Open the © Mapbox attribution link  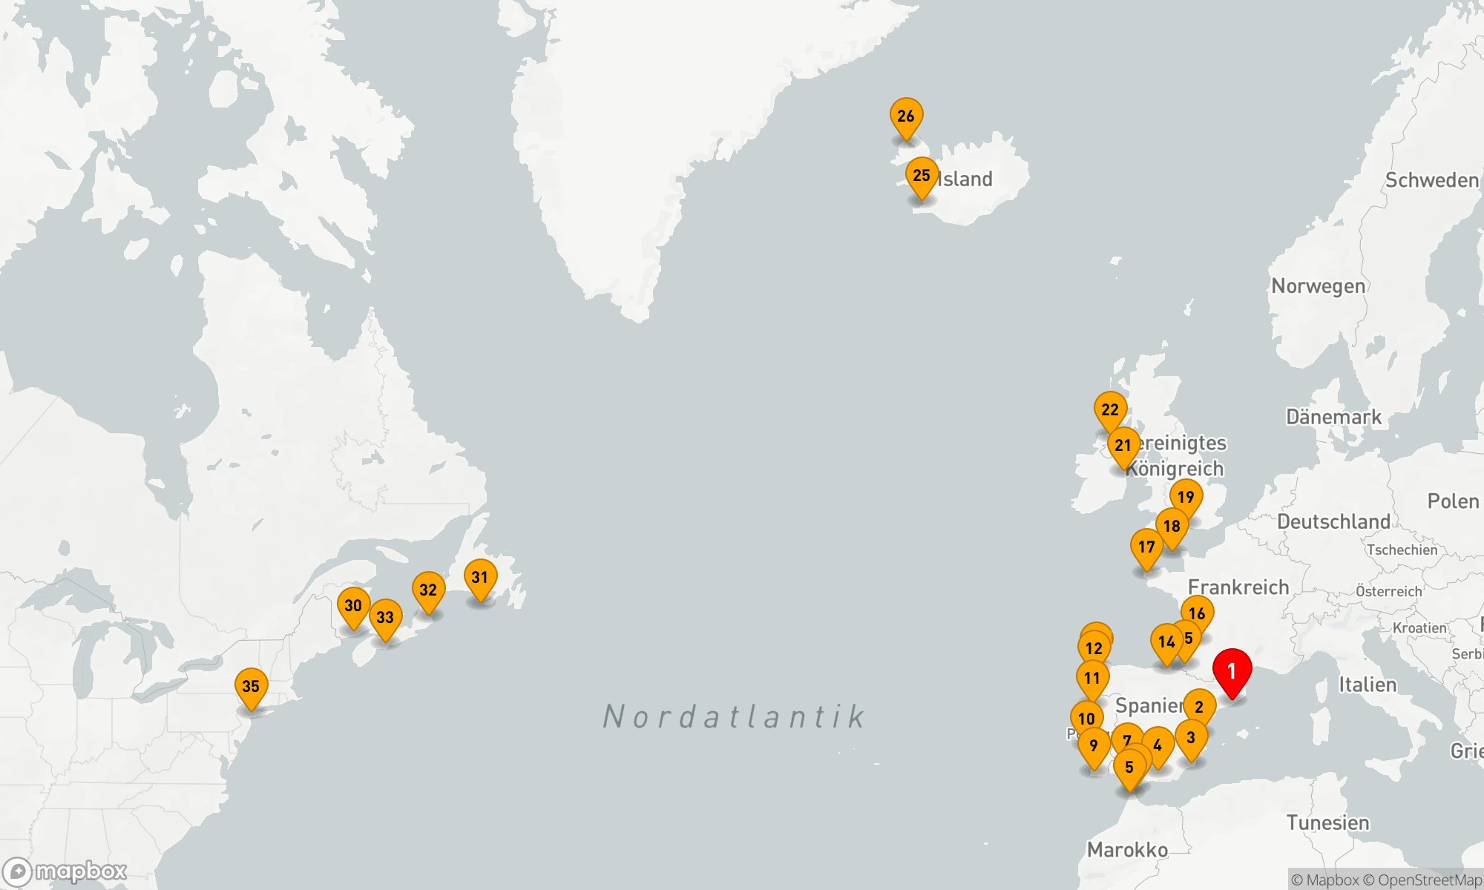(x=1325, y=880)
